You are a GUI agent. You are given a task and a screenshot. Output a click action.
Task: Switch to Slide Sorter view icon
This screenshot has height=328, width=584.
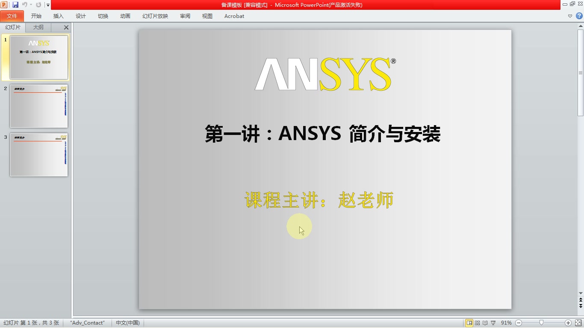[478, 323]
